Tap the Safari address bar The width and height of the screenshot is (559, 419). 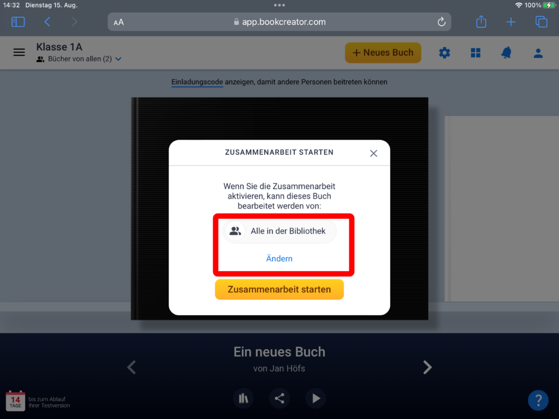point(279,22)
